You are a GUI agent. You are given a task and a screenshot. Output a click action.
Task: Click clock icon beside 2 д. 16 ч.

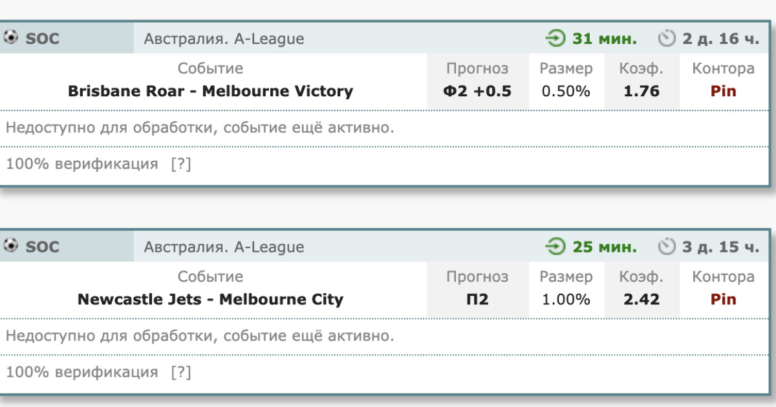667,39
